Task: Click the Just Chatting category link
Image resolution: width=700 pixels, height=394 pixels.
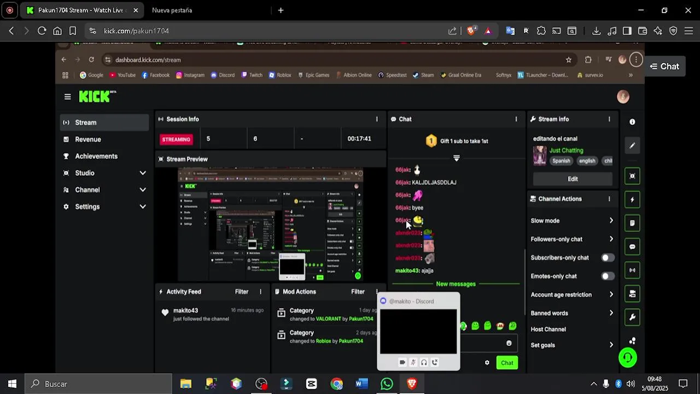Action: [x=566, y=150]
